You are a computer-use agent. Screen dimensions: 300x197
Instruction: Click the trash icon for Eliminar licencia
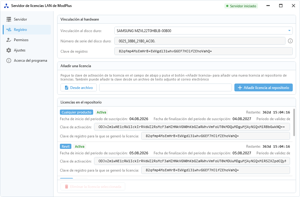pyautogui.click(x=67, y=186)
